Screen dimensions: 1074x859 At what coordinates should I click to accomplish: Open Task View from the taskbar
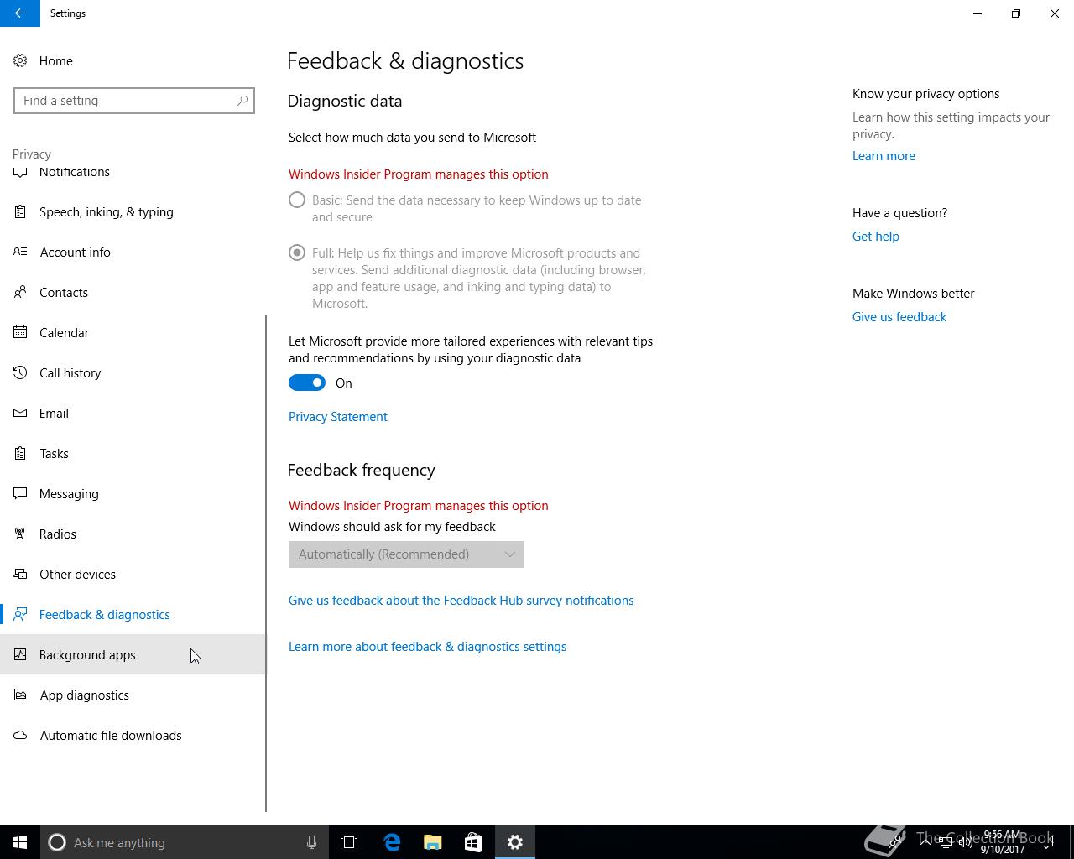point(349,842)
